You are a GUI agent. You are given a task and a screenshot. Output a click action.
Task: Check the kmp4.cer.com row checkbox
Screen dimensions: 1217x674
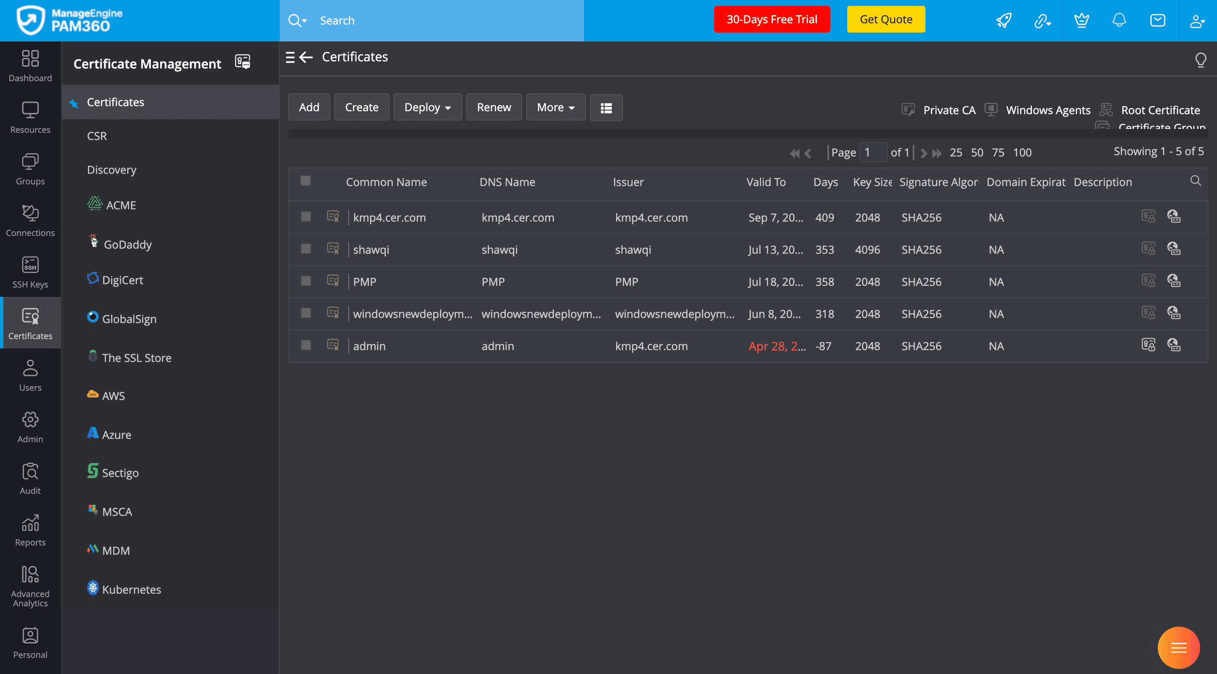(x=306, y=216)
